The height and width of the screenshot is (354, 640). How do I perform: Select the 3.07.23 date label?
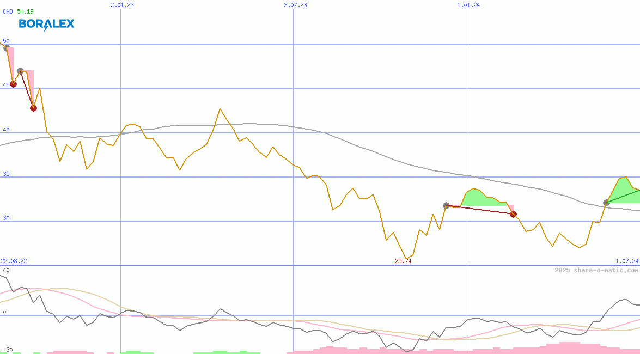[295, 5]
